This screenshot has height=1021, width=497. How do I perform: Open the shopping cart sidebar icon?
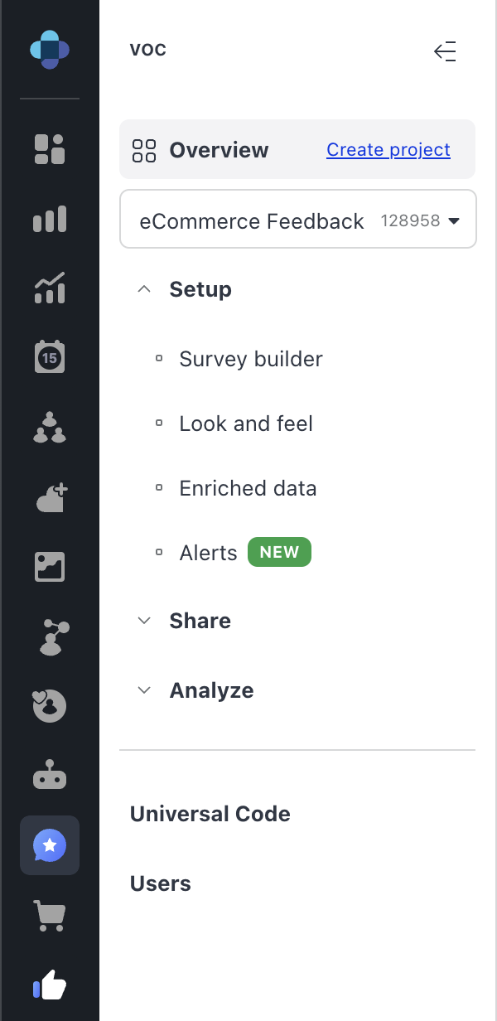pyautogui.click(x=50, y=915)
